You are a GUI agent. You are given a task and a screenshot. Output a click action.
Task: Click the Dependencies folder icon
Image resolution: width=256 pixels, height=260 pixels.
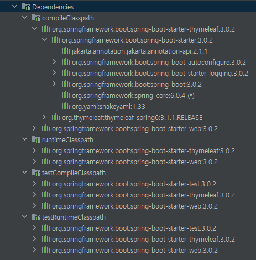26,7
